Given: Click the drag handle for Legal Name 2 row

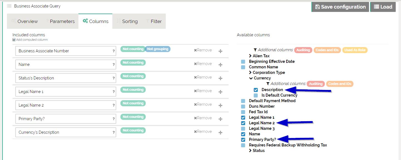Looking at the screenshot, I should click(x=220, y=105).
